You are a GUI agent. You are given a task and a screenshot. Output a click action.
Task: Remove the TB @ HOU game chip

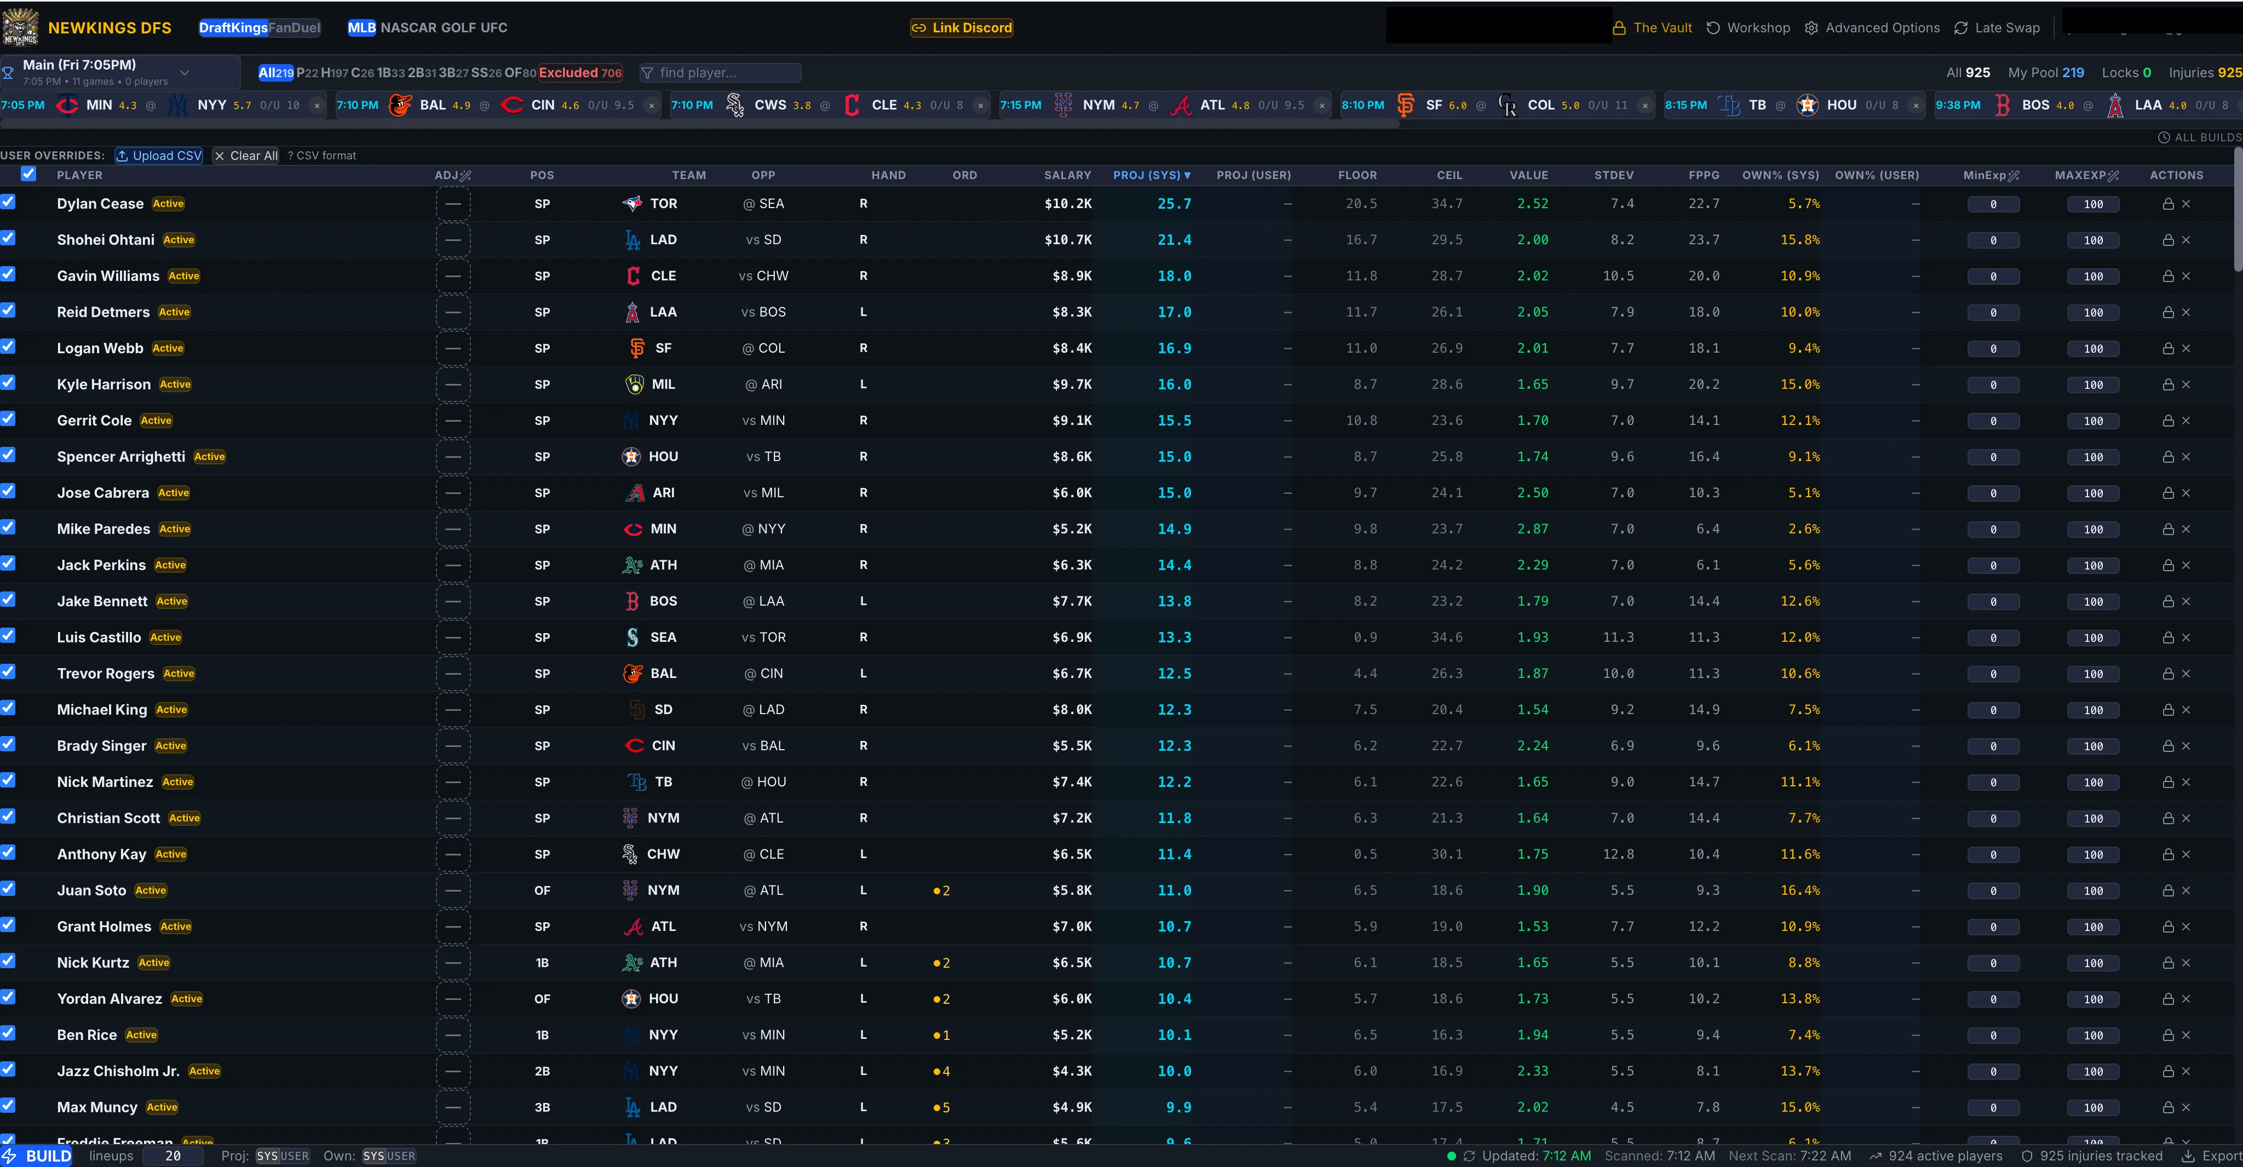point(1916,105)
